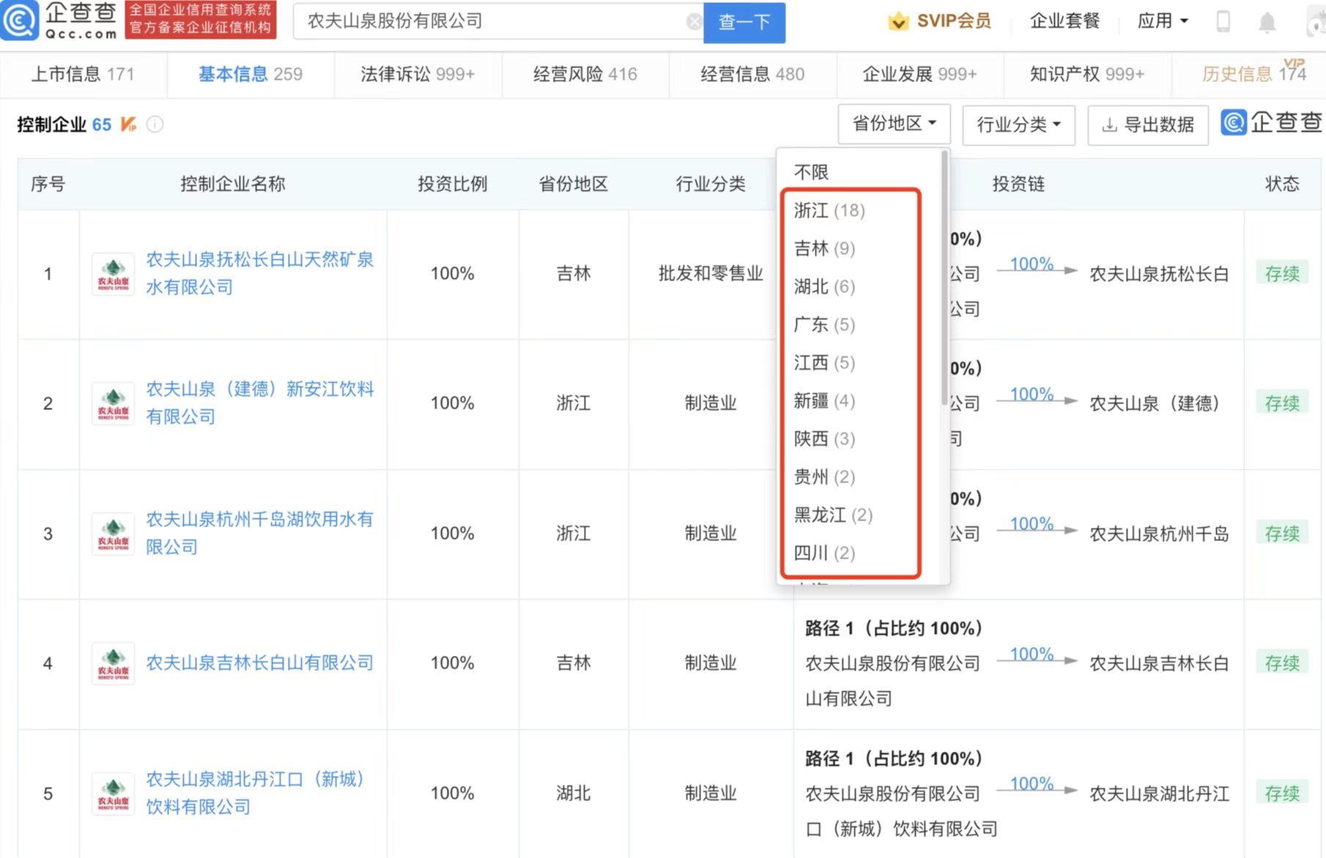Switch to the 知识产权 999+ tab

click(1087, 74)
